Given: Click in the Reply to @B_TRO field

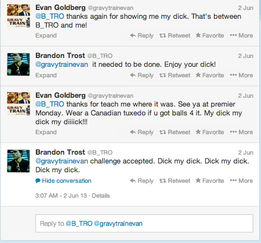Looking at the screenshot, I should tap(144, 223).
